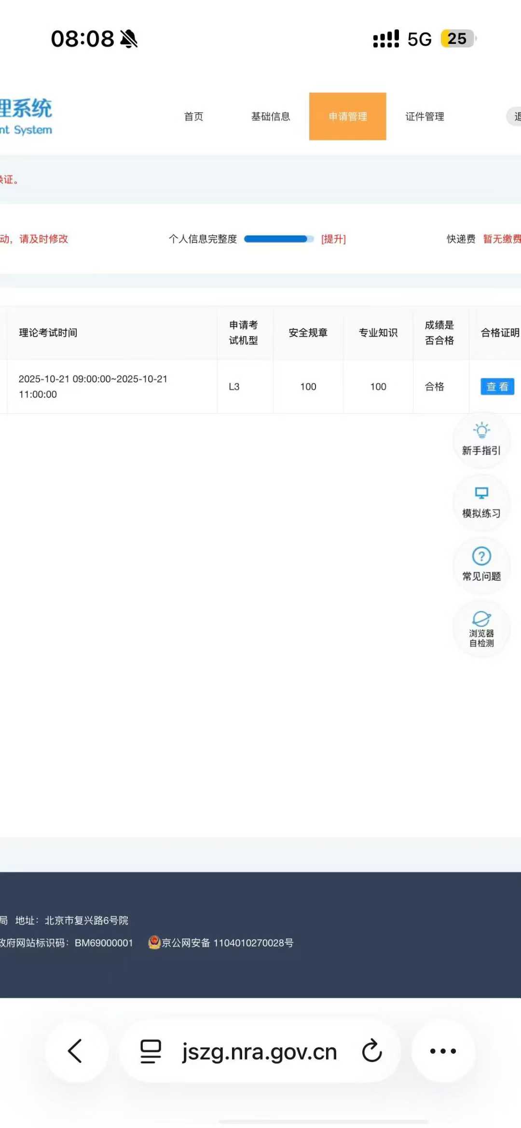This screenshot has width=521, height=1128.
Task: Click the [提升] link
Action: click(333, 239)
